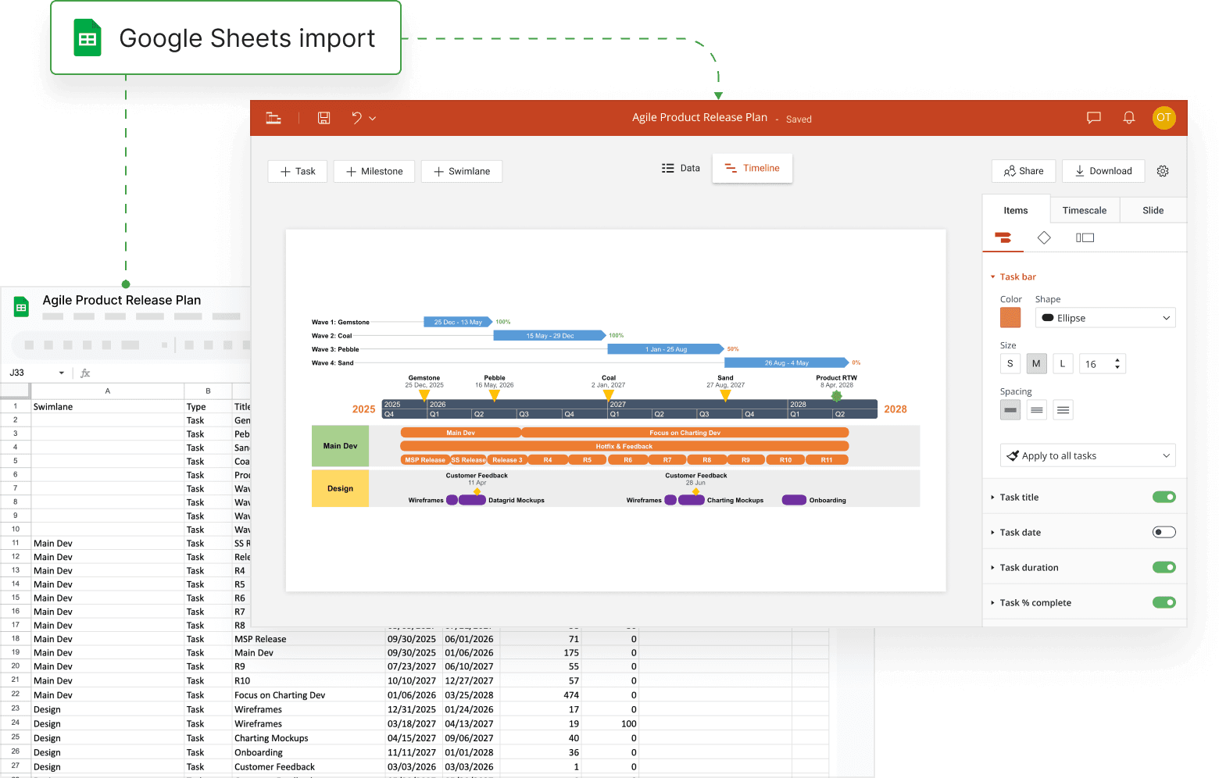Select the Design swimlane header
1219x778 pixels.
tap(340, 488)
